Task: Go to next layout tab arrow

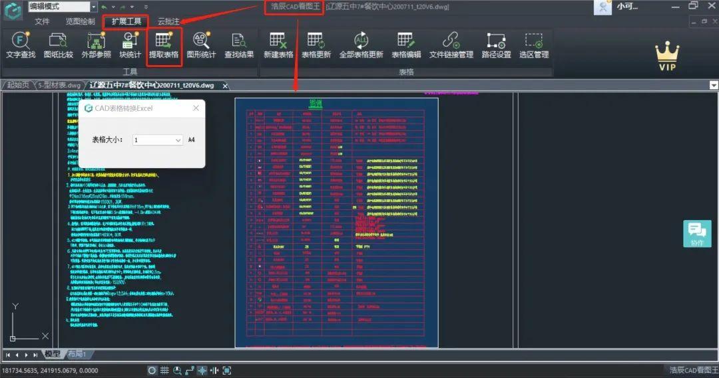Action: (x=26, y=355)
